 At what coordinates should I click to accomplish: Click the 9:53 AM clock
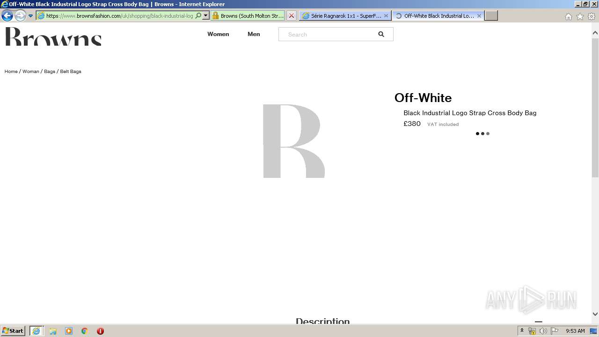pos(575,331)
